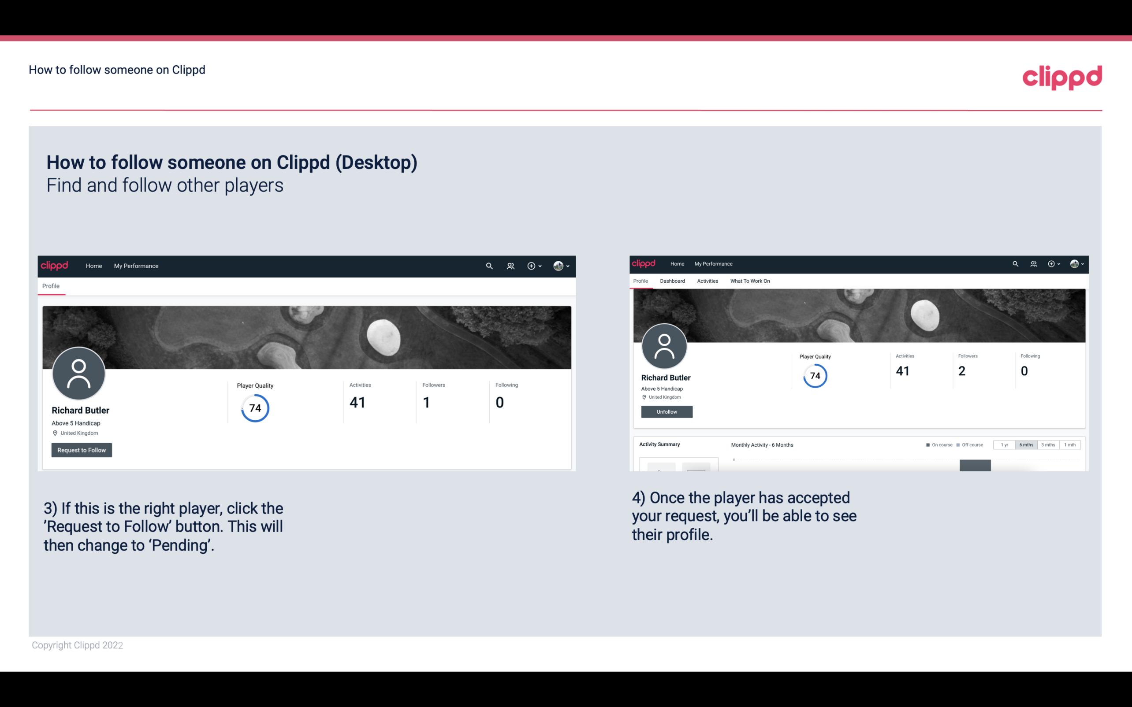Click the 'Request to Follow' button

[x=82, y=450]
